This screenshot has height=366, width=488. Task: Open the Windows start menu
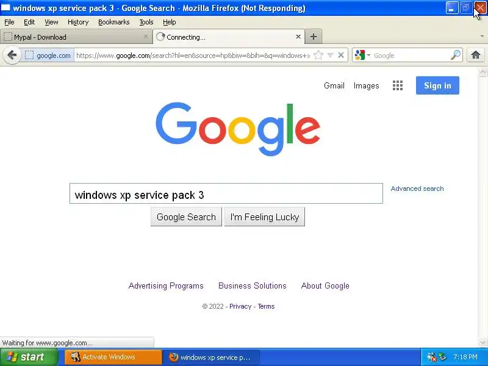29,357
